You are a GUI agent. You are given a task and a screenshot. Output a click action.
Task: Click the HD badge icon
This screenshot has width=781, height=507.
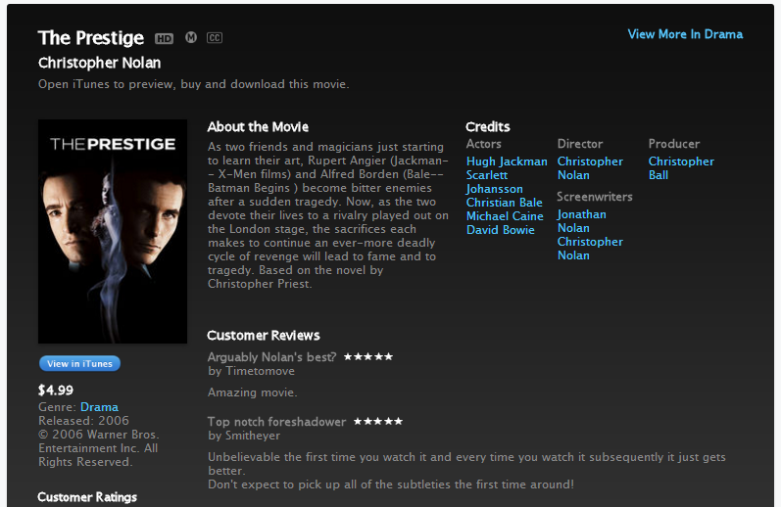click(164, 39)
